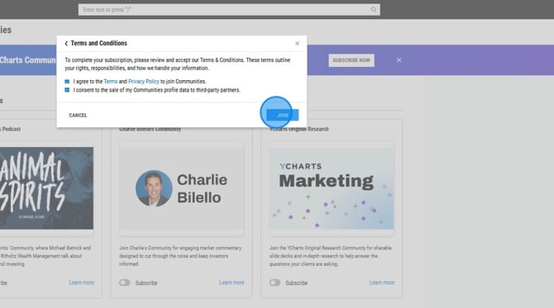Click the Animal Spirits cover image
Viewport: 554px width, 308px height.
(46, 188)
